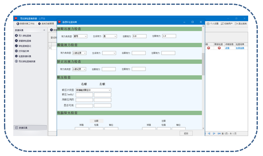The height and width of the screenshot is (156, 263).
Task: Collapse the 数据采集 sidebar panel
Action: (44, 30)
